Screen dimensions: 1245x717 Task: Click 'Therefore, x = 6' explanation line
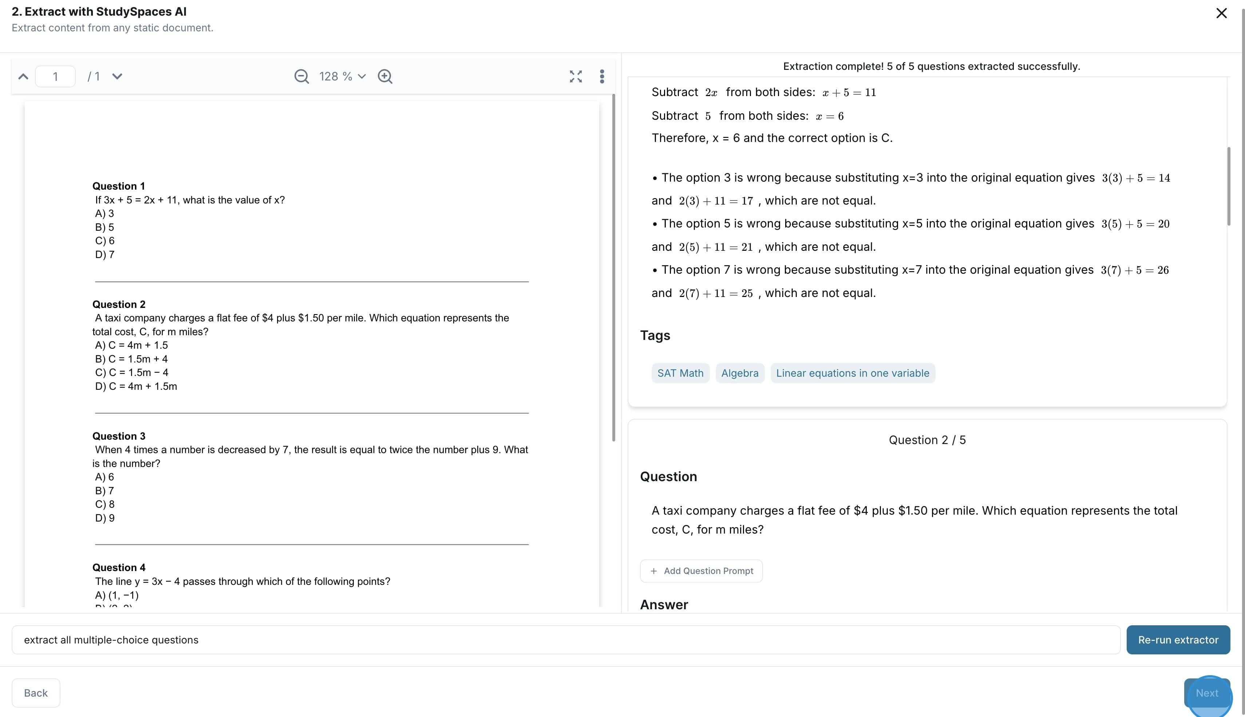[x=772, y=138]
